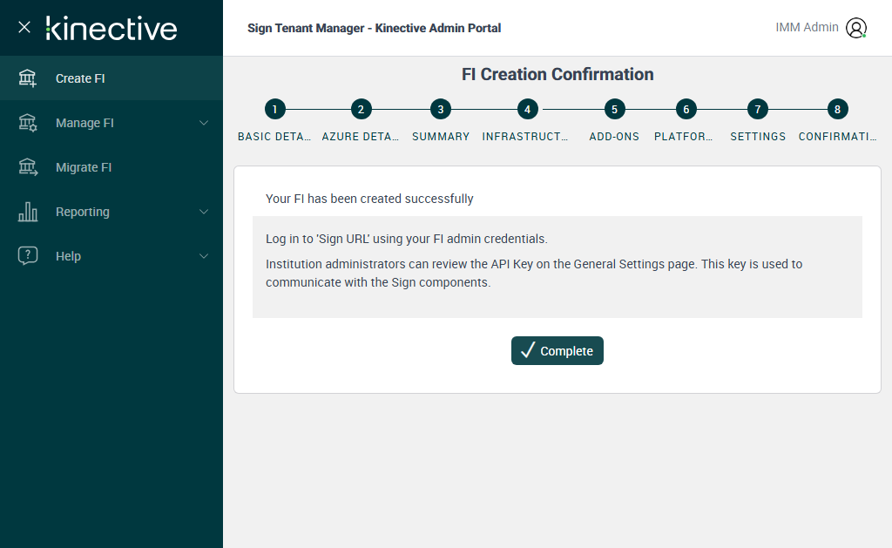
Task: Expand the Reporting chevron
Action: [x=204, y=212]
